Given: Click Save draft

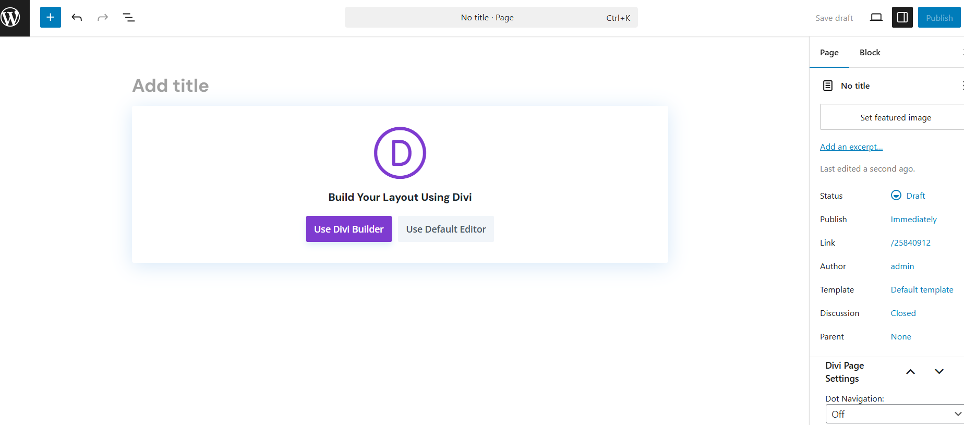Looking at the screenshot, I should [834, 18].
